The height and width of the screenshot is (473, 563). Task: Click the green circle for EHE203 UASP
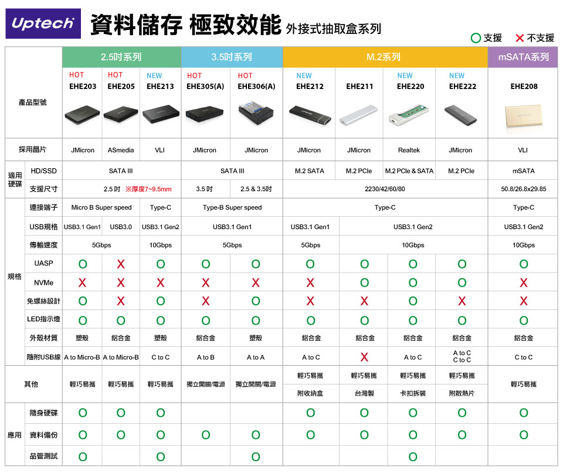(83, 264)
